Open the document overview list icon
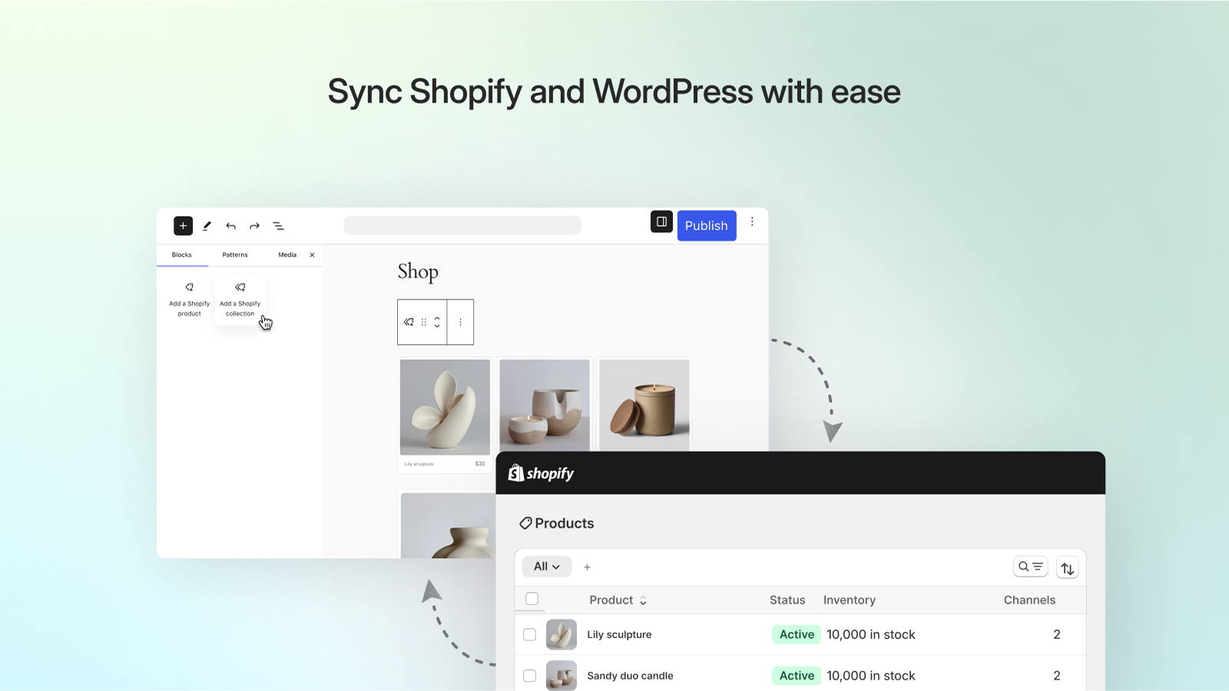Viewport: 1229px width, 691px height. tap(278, 226)
